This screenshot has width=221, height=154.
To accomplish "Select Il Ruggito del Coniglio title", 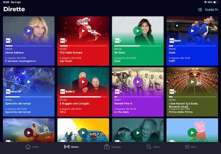I will [x=74, y=103].
